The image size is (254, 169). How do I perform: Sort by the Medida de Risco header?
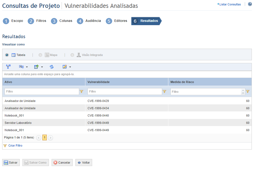[210, 82]
